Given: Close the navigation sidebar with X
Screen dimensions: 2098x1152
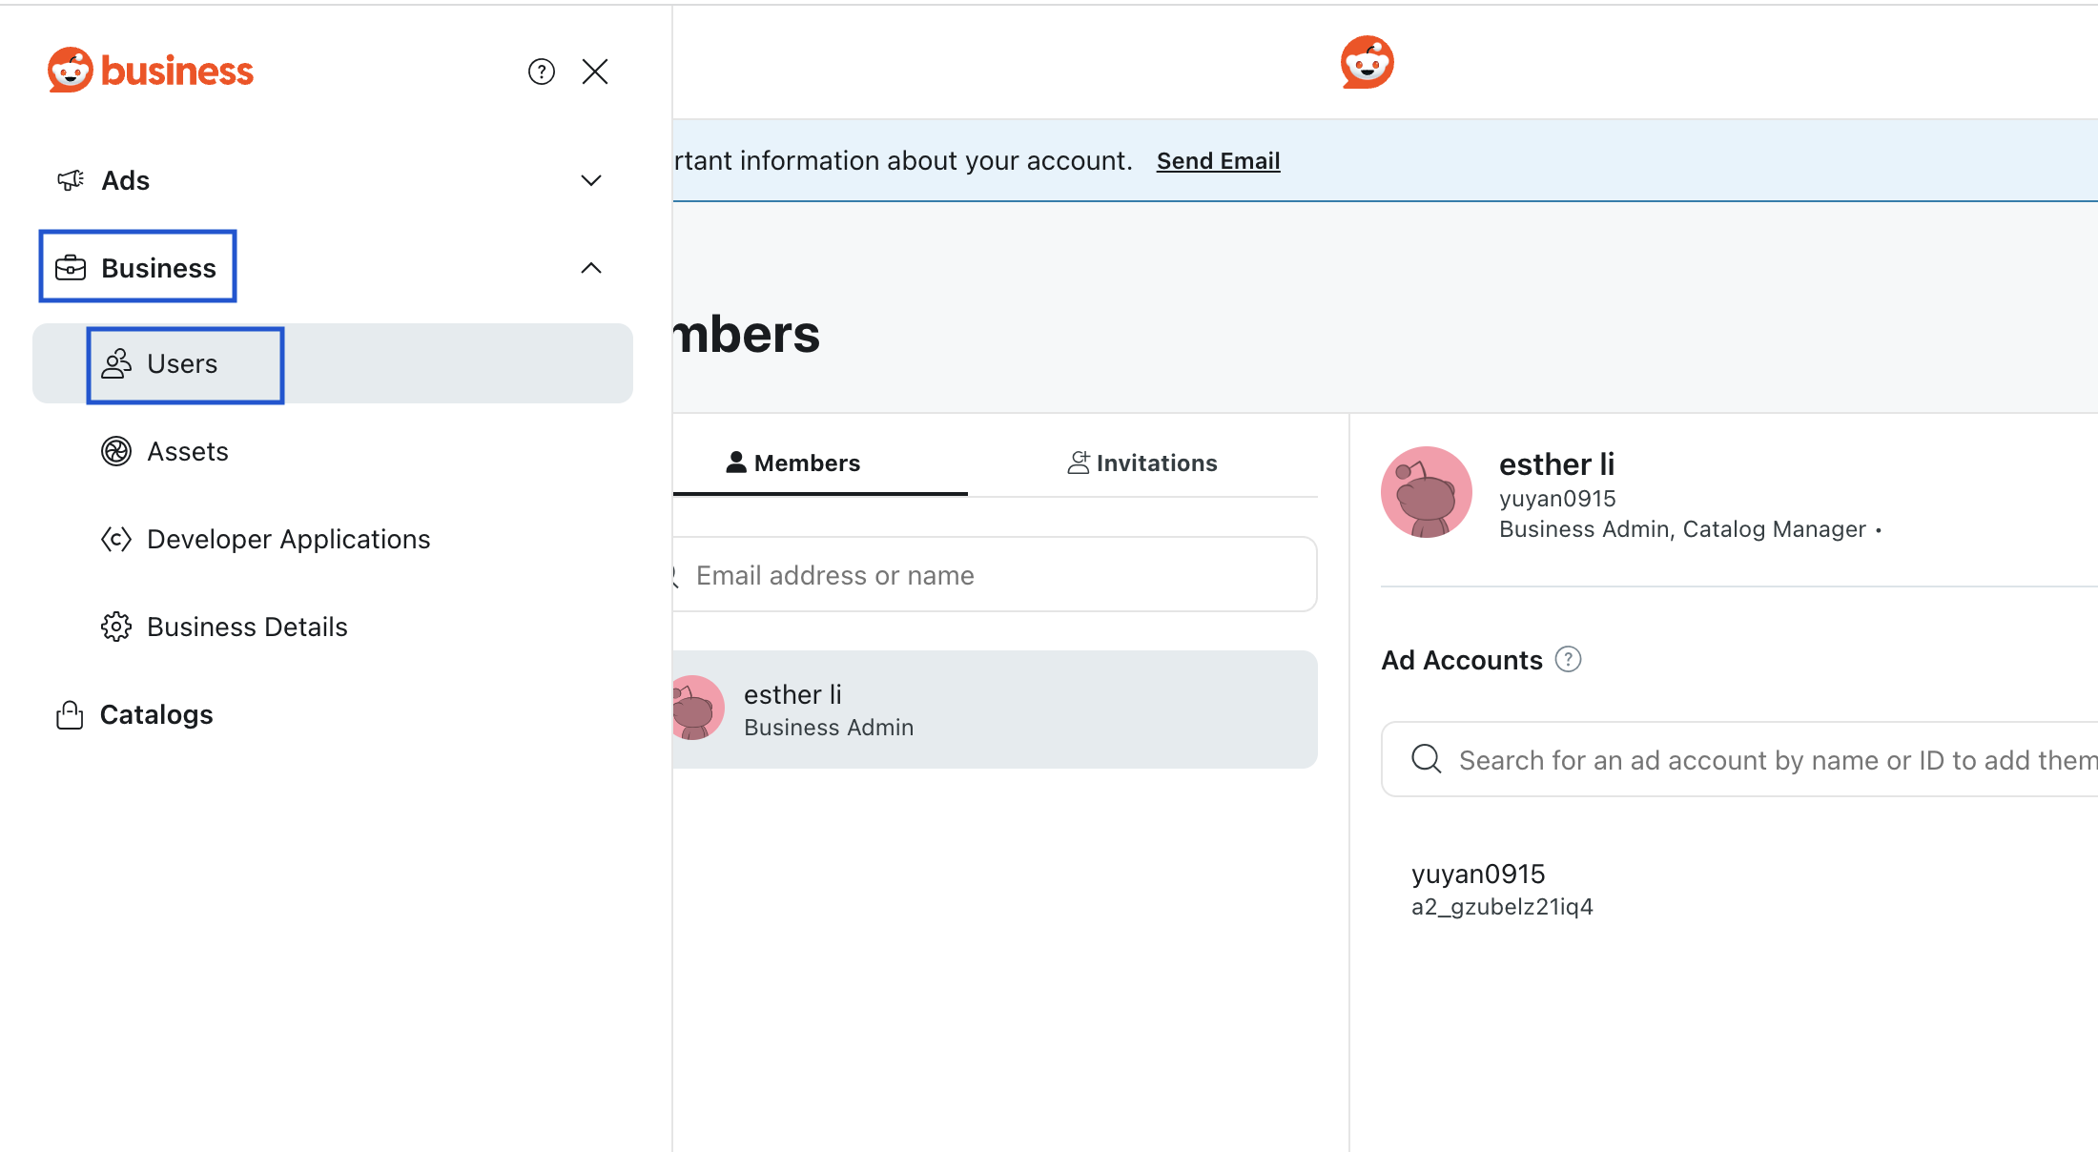Looking at the screenshot, I should point(595,72).
